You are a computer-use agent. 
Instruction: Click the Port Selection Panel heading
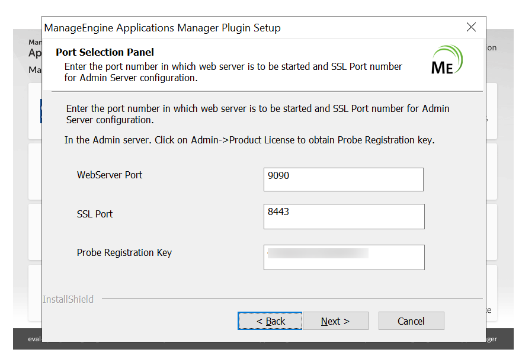[x=105, y=52]
